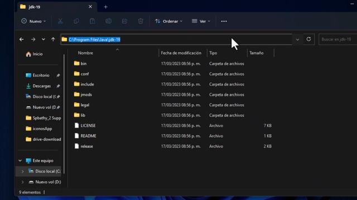Image resolution: width=357 pixels, height=200 pixels.
Task: Close the jdk-19 tab
Action: [x=90, y=7]
